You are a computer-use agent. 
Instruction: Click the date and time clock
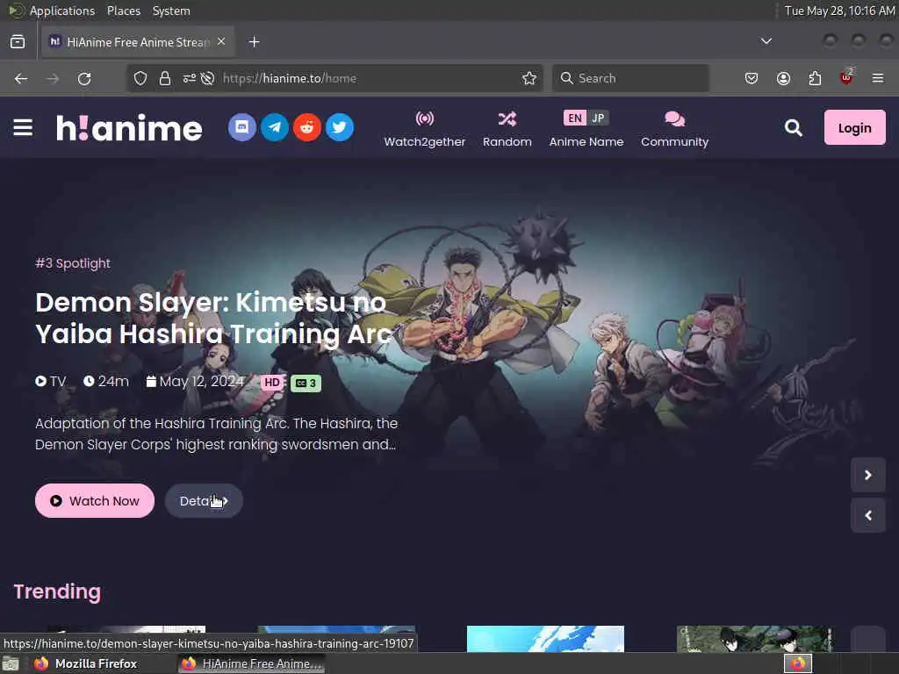838,11
